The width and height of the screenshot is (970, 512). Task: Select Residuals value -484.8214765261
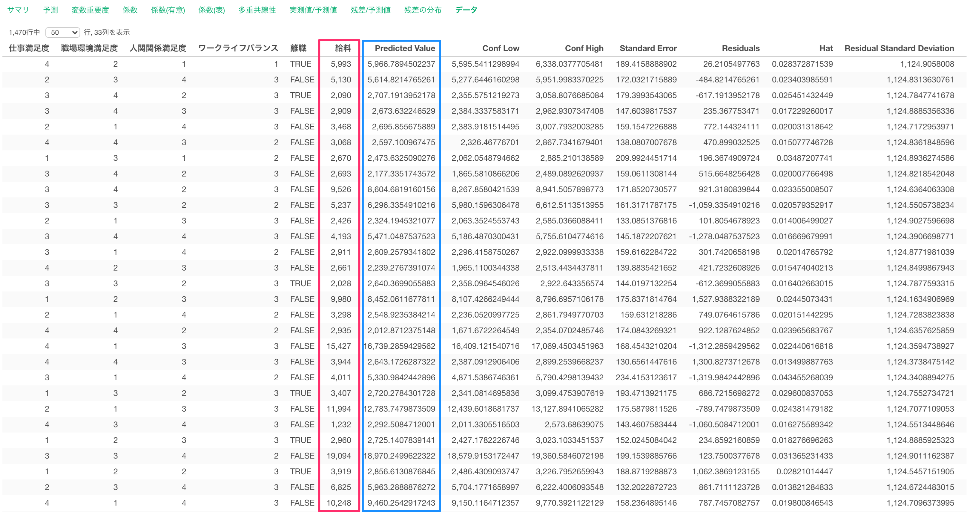pos(727,79)
